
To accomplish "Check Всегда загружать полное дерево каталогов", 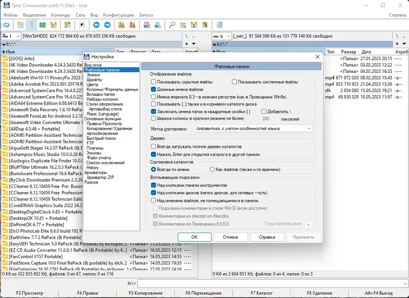I will [x=153, y=146].
